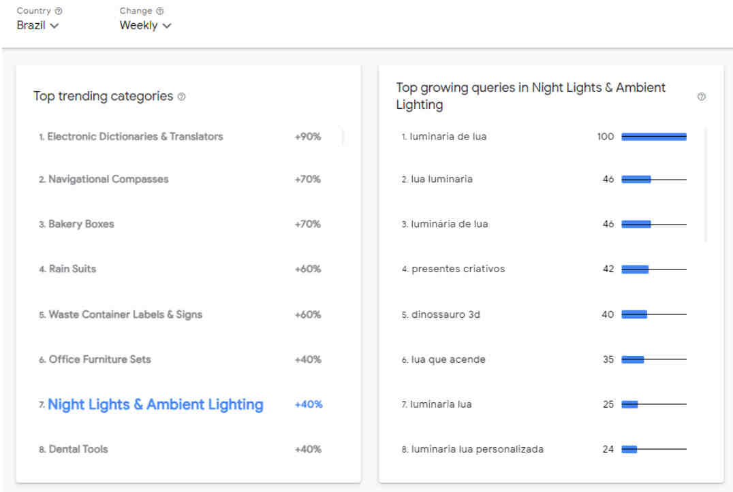Screen dimensions: 733x492
Task: Click the lua que acende bar
Action: click(x=633, y=360)
